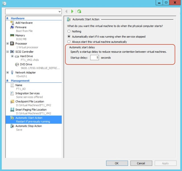Click the green forward arrow icon
182x171 pixels.
72,11
